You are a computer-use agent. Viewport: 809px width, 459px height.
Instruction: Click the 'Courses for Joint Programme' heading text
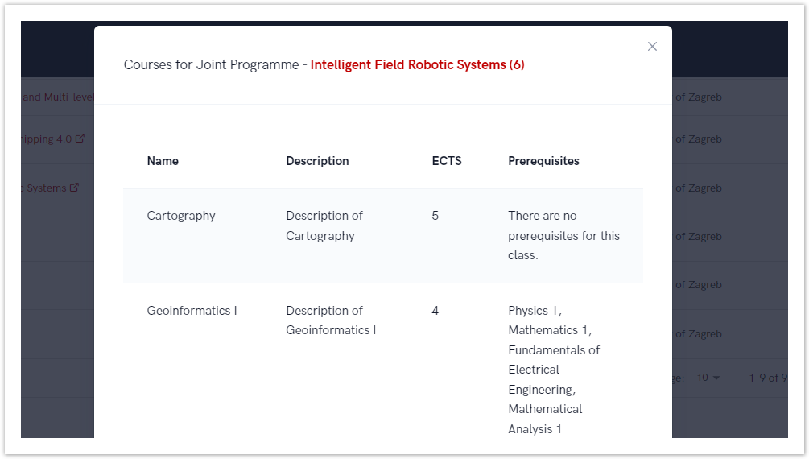[x=211, y=65]
